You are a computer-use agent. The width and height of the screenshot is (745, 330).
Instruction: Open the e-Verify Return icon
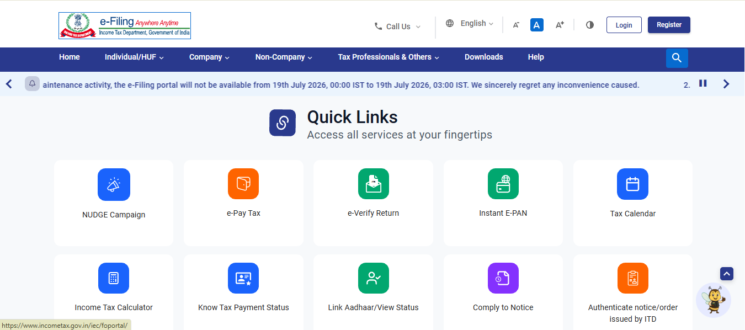(x=374, y=184)
